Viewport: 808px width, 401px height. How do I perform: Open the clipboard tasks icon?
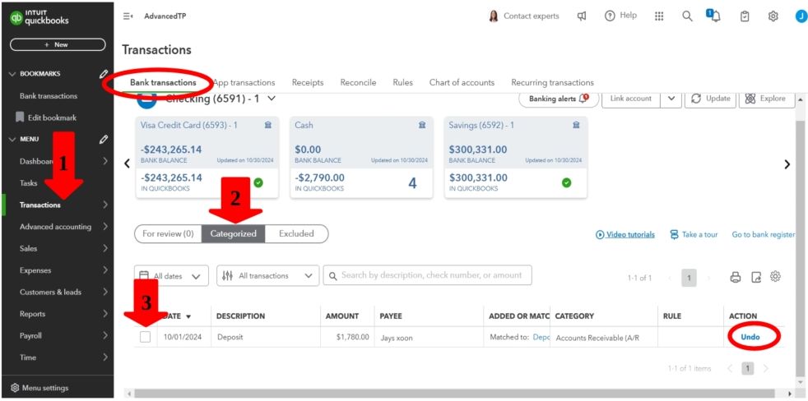click(745, 16)
